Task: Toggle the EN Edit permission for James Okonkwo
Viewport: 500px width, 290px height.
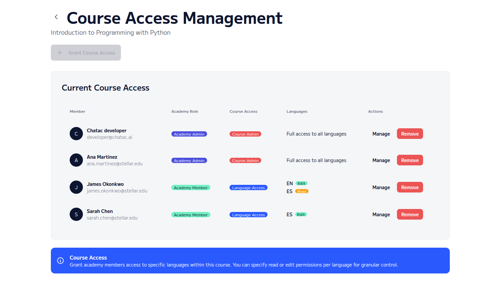Action: click(x=302, y=183)
